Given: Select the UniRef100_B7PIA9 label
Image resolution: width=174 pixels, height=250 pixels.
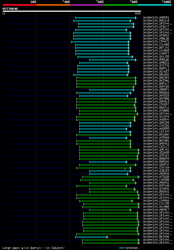Looking at the screenshot, I should pyautogui.click(x=156, y=186).
